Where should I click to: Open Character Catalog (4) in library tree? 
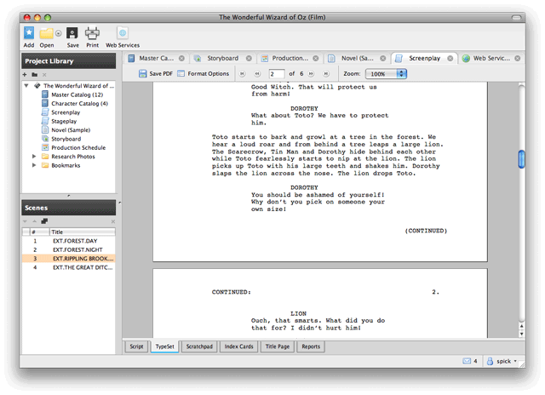[79, 104]
